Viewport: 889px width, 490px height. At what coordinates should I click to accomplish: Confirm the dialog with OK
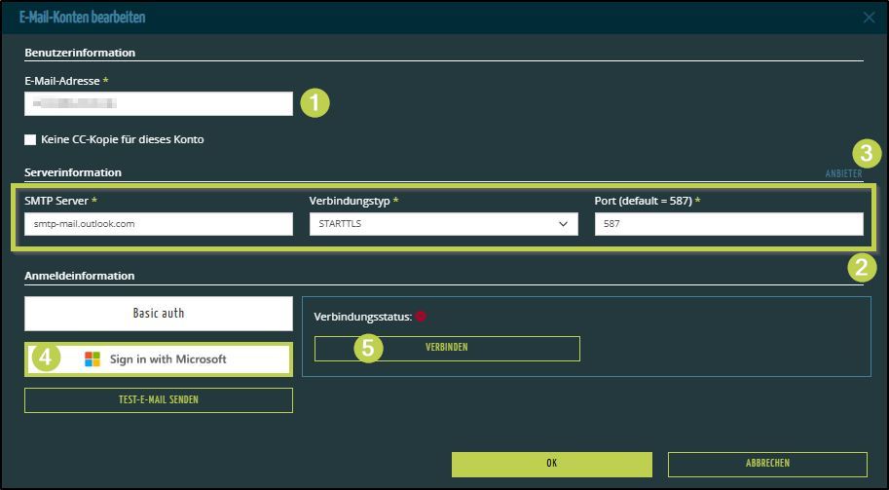pyautogui.click(x=551, y=464)
